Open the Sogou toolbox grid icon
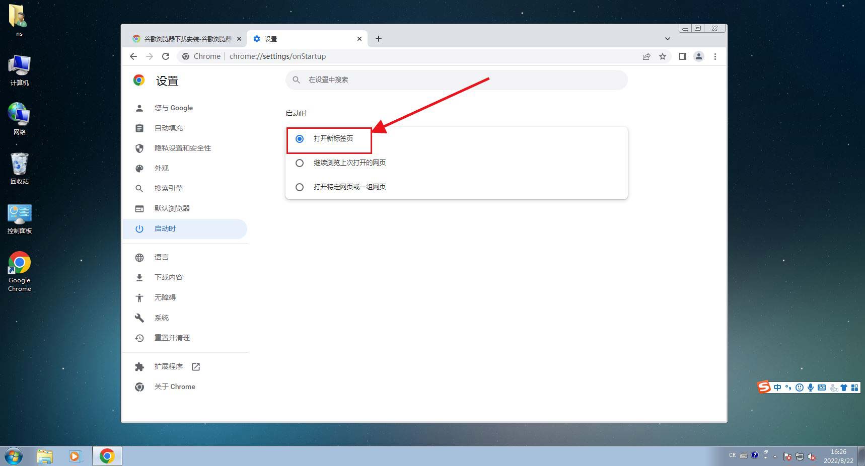Screen dimensions: 865x466 [854, 387]
